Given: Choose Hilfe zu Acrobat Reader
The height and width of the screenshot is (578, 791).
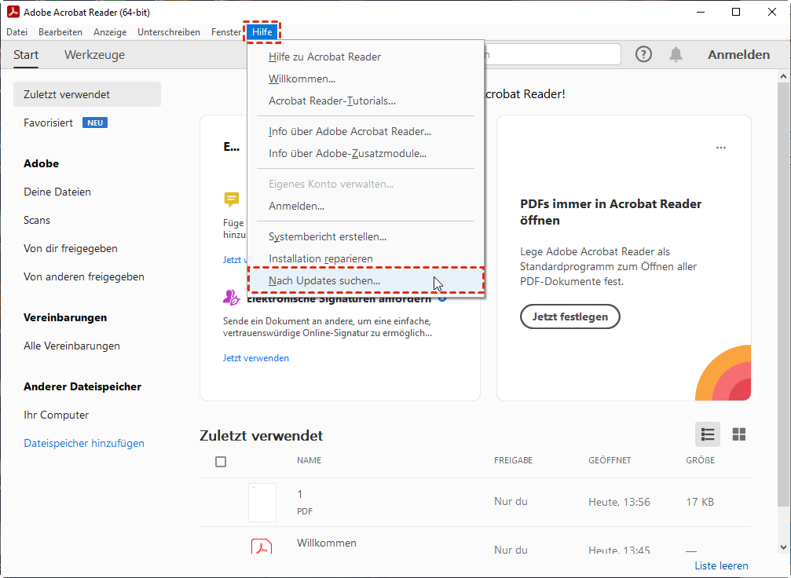Looking at the screenshot, I should [x=366, y=57].
